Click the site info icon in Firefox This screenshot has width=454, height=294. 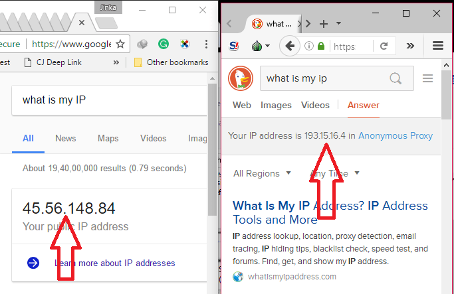point(309,46)
